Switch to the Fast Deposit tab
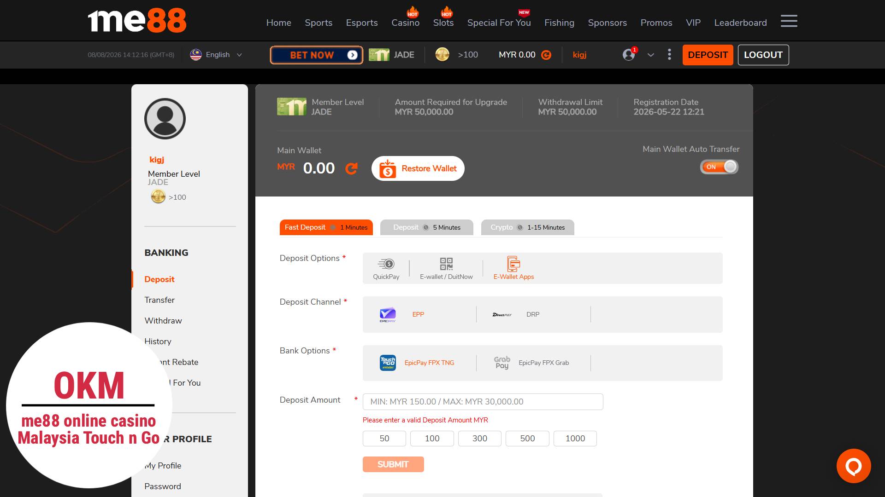 [x=326, y=227]
